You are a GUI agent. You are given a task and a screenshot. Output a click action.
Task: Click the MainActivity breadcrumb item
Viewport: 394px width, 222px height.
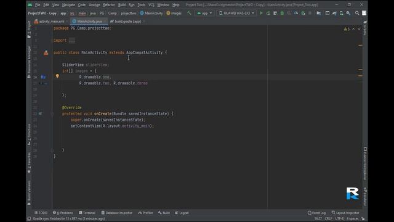151,13
